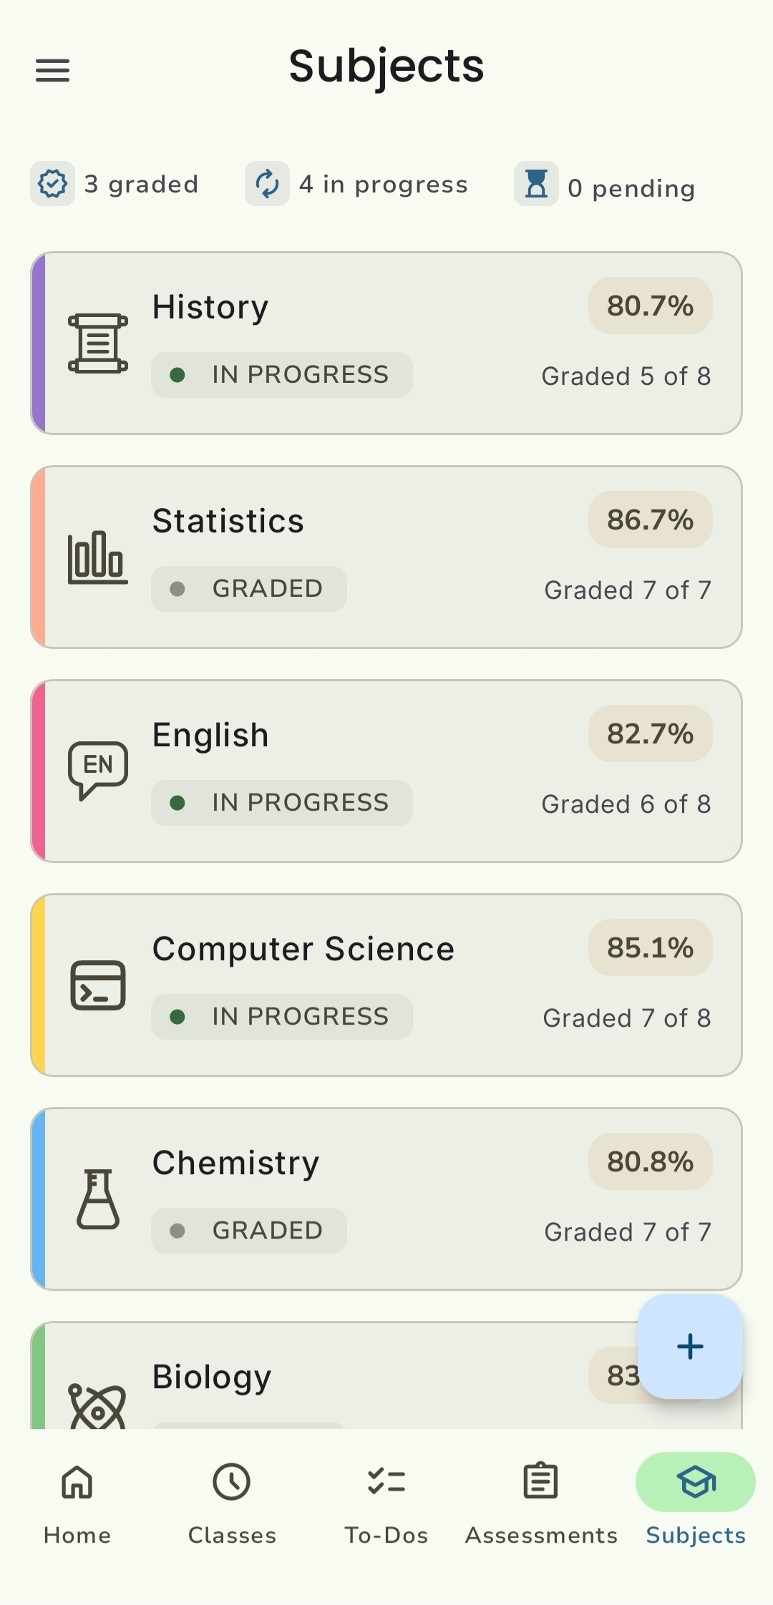
Task: Filter subjects by pending hourglass
Action: pos(536,184)
